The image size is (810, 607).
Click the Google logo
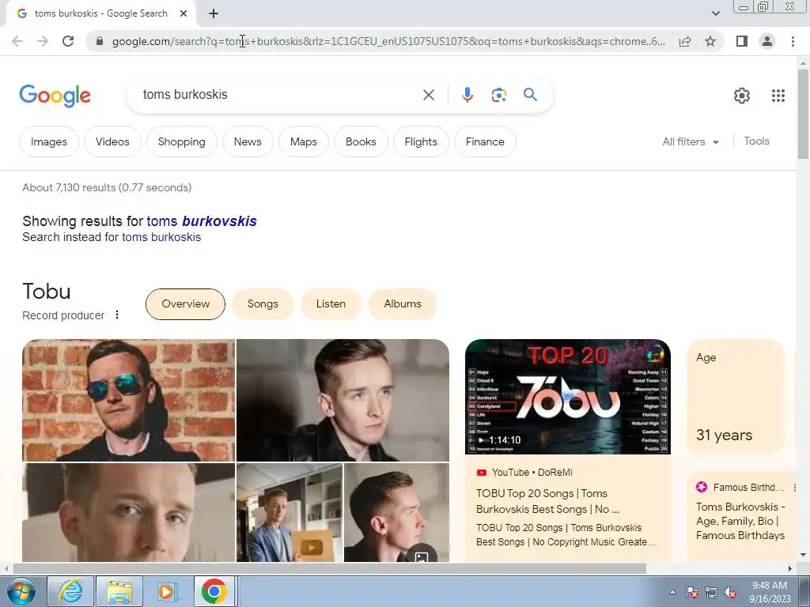coord(55,96)
